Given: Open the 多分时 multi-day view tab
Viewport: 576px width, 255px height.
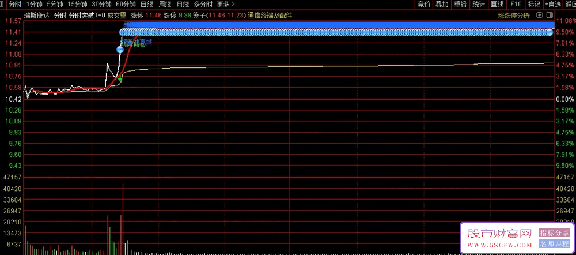Looking at the screenshot, I should [203, 5].
